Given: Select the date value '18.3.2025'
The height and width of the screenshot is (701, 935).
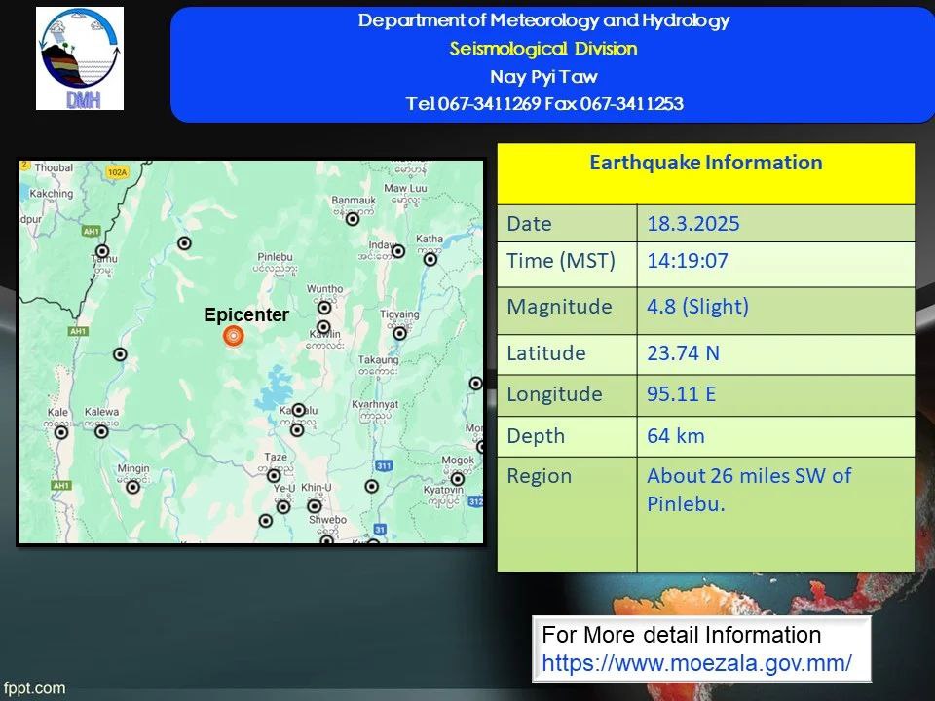Looking at the screenshot, I should (693, 224).
